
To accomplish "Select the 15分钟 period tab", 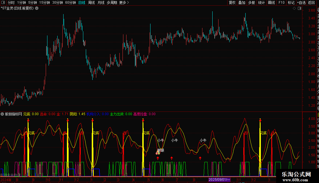I will [45, 3].
